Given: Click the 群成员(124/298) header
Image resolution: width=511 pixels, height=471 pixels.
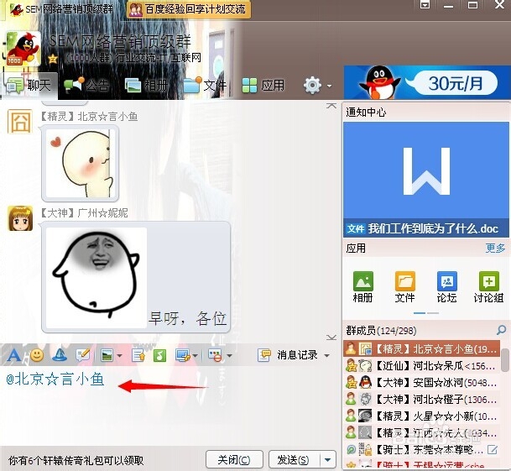Looking at the screenshot, I should (381, 331).
